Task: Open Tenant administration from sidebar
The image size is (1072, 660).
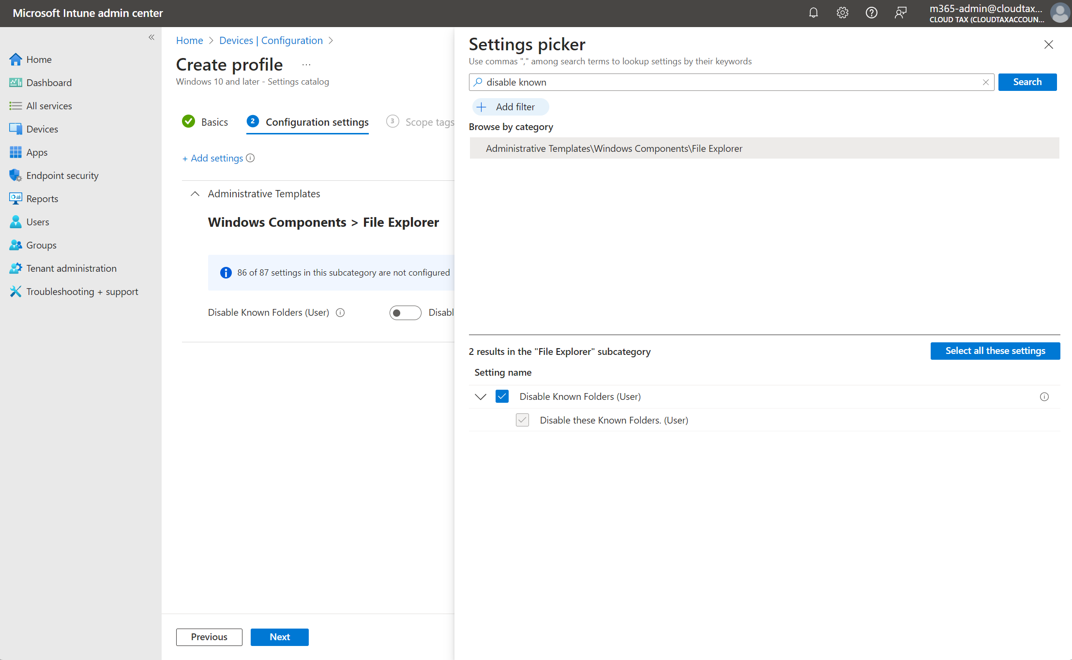Action: click(71, 268)
